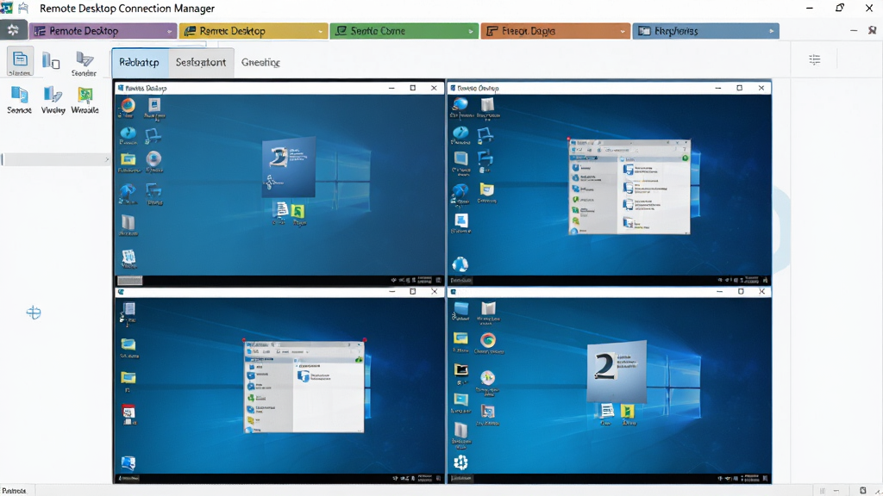Screen dimensions: 883x496
Task: Click the Firefox icon in the remote session
Action: [x=128, y=106]
